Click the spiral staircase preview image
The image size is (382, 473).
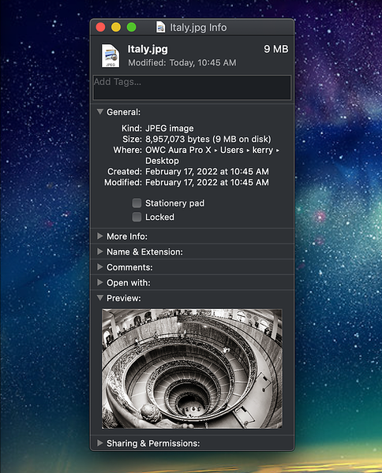click(192, 369)
